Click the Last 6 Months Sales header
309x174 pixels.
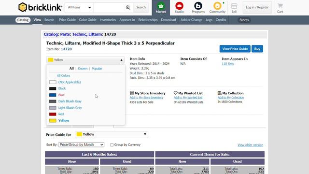point(99,155)
